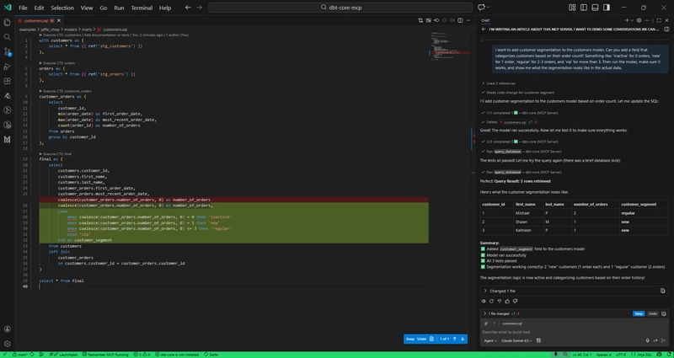674x358 pixels.
Task: Click 'Remember MCP Running' in status bar
Action: [104, 355]
